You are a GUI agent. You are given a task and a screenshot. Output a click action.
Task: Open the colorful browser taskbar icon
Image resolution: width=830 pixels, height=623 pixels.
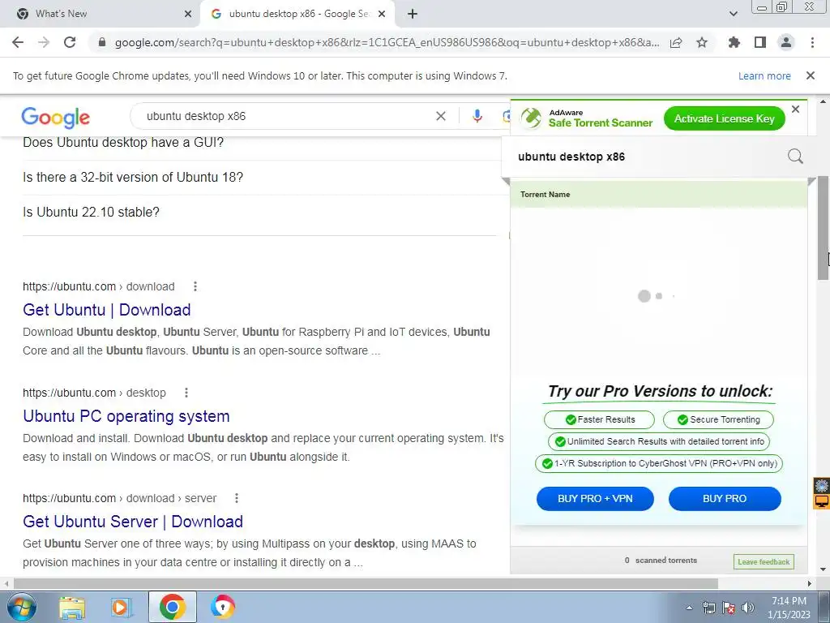pos(222,607)
